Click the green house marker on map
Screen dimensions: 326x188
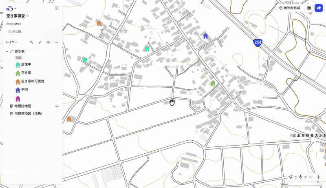tap(213, 83)
